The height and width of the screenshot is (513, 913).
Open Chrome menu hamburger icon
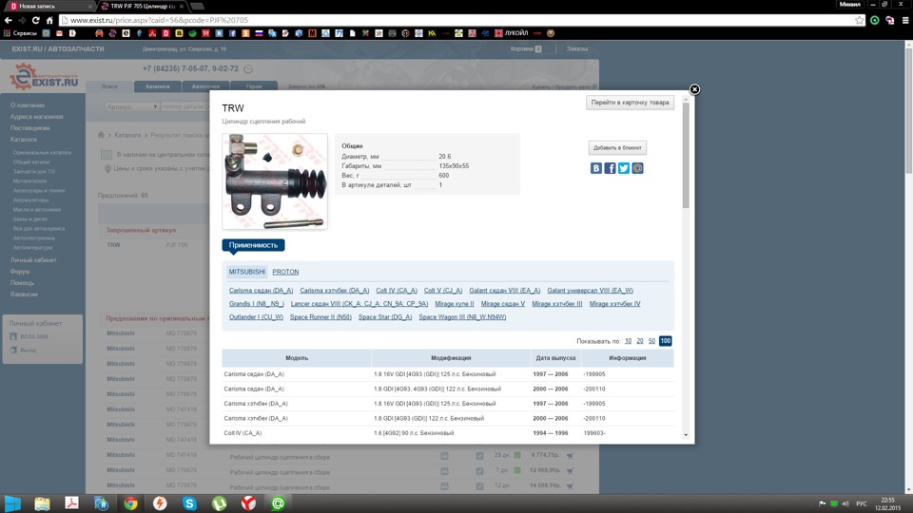pos(905,20)
